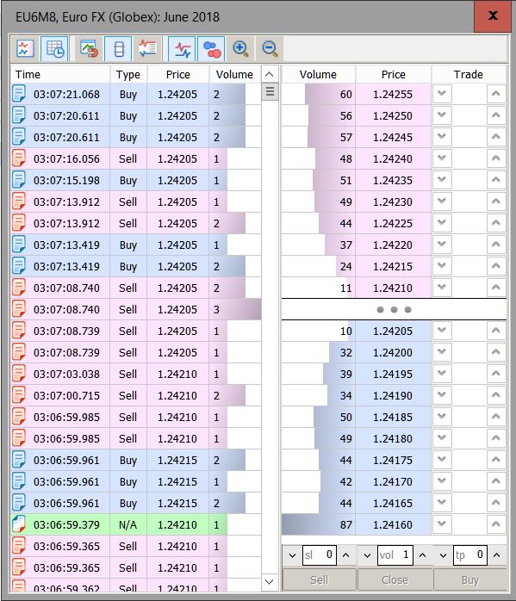The width and height of the screenshot is (516, 601).
Task: Toggle the bid/ask lines icon
Action: [x=182, y=49]
